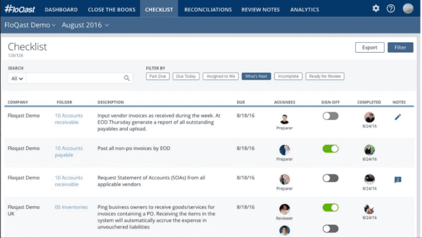422x238 pixels.
Task: Click the Filter button
Action: (400, 47)
